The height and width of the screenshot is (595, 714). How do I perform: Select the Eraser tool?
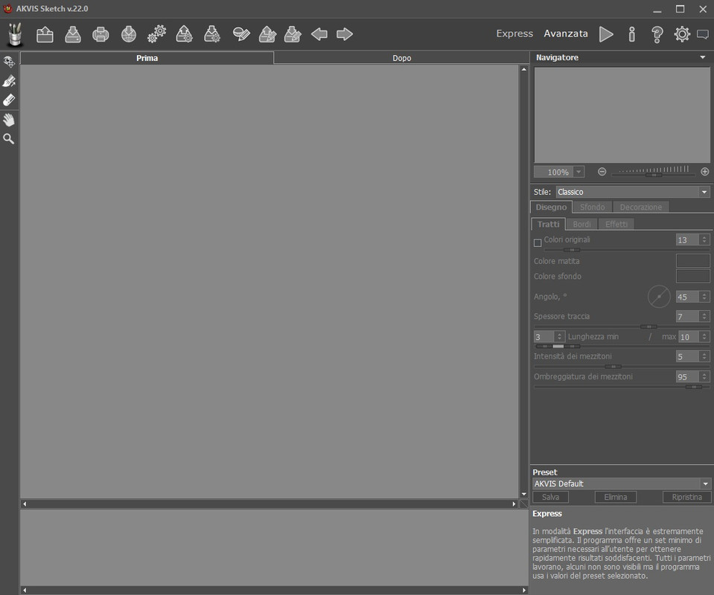tap(9, 100)
